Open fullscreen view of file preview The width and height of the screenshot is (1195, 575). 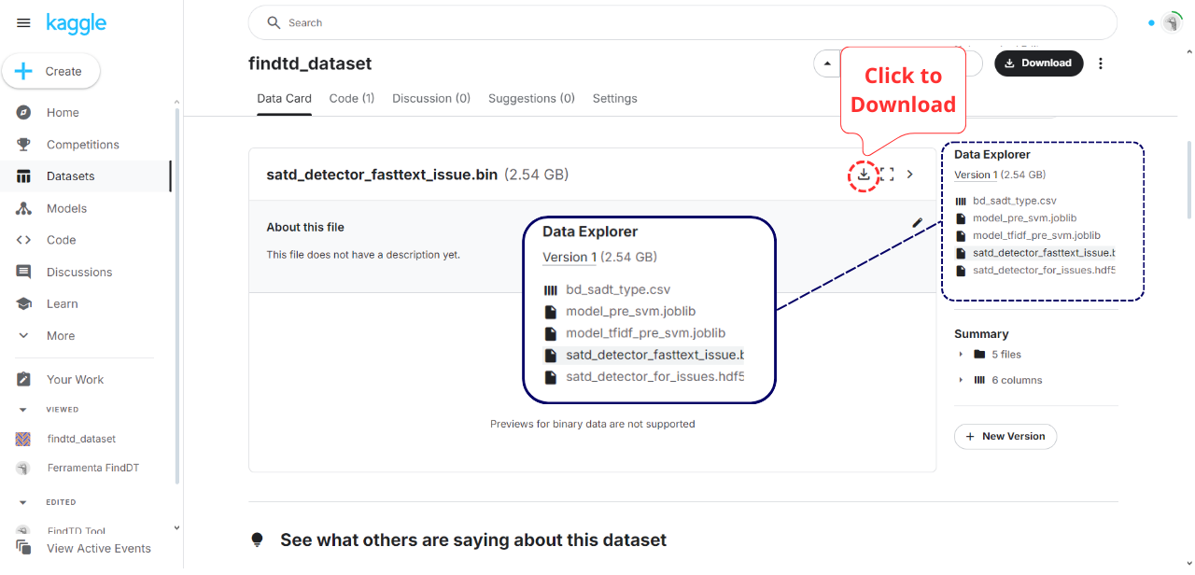point(887,175)
